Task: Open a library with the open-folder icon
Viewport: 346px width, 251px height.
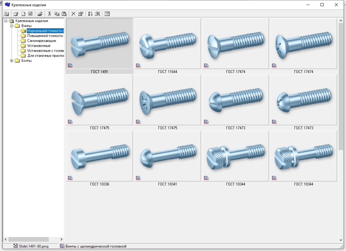Action: (40, 14)
